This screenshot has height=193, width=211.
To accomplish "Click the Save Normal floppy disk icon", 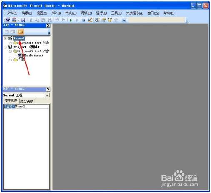I will (x=23, y=20).
